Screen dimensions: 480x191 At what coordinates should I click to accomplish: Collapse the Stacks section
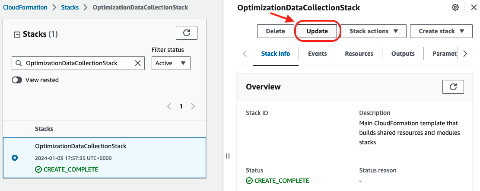(x=17, y=34)
